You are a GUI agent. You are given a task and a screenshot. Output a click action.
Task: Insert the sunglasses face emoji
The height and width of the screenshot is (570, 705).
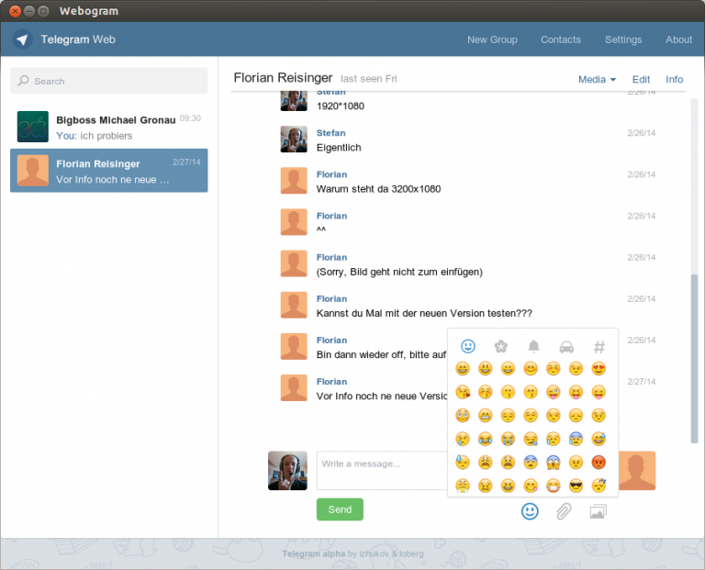click(x=576, y=486)
